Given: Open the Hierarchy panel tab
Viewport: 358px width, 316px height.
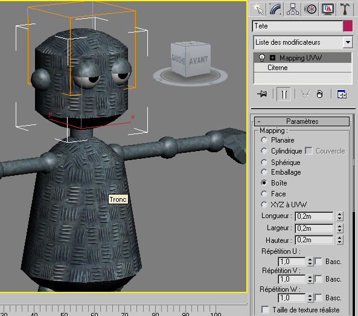Looking at the screenshot, I should 292,9.
